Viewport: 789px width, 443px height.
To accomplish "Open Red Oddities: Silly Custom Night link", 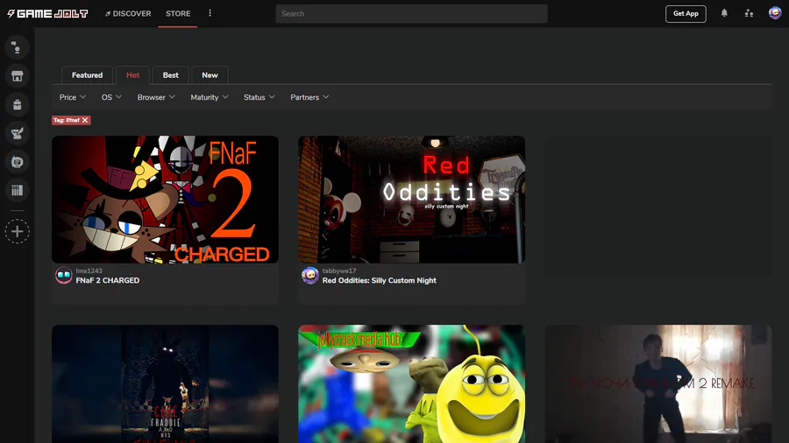I will tap(380, 281).
